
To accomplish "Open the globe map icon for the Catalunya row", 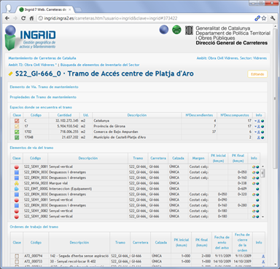I will (x=262, y=121).
